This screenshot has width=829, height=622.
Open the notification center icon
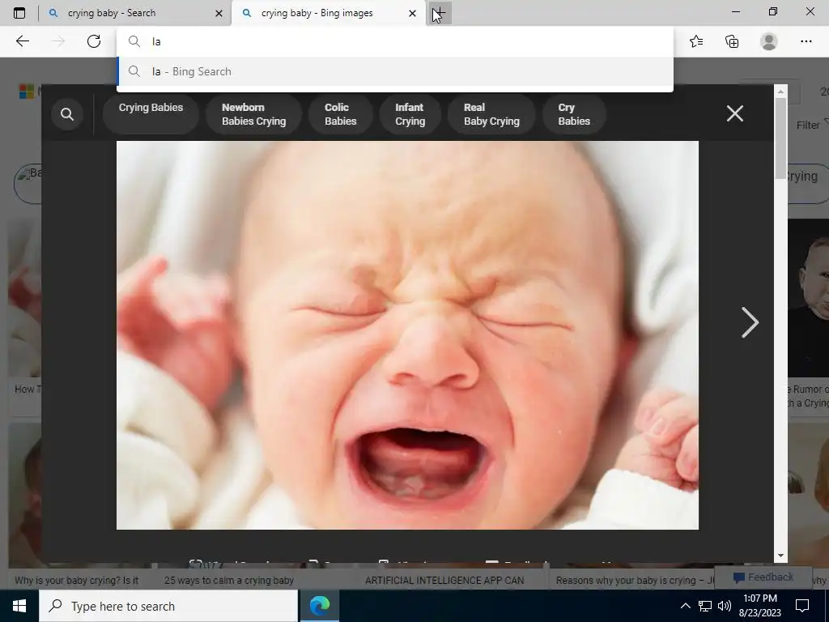802,606
